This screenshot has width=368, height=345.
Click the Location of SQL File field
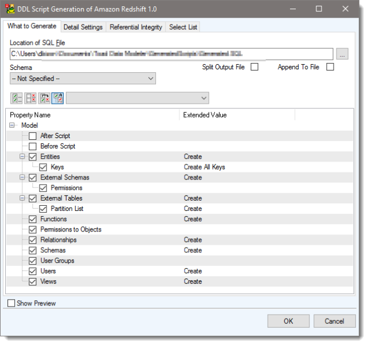click(x=171, y=54)
